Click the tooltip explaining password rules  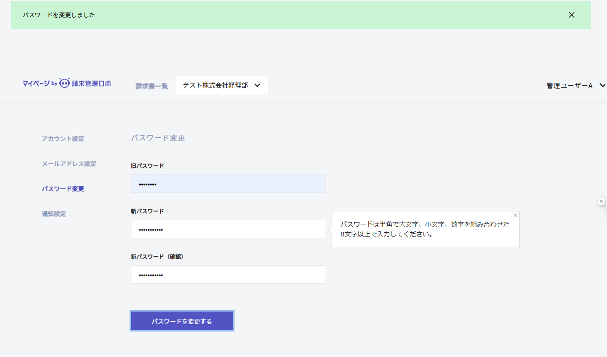click(425, 229)
